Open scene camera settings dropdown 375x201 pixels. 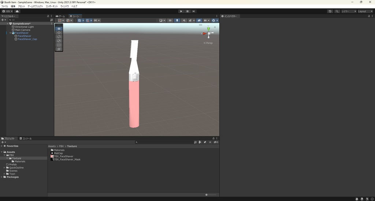pos(207,20)
